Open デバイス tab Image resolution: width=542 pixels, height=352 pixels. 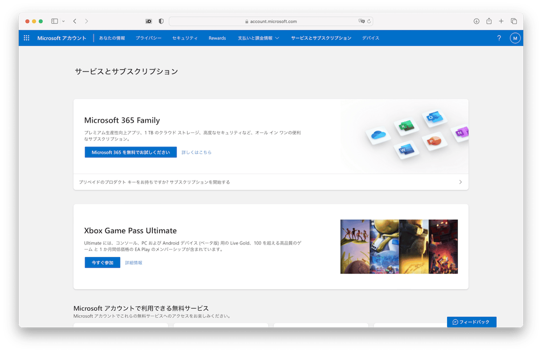(371, 38)
